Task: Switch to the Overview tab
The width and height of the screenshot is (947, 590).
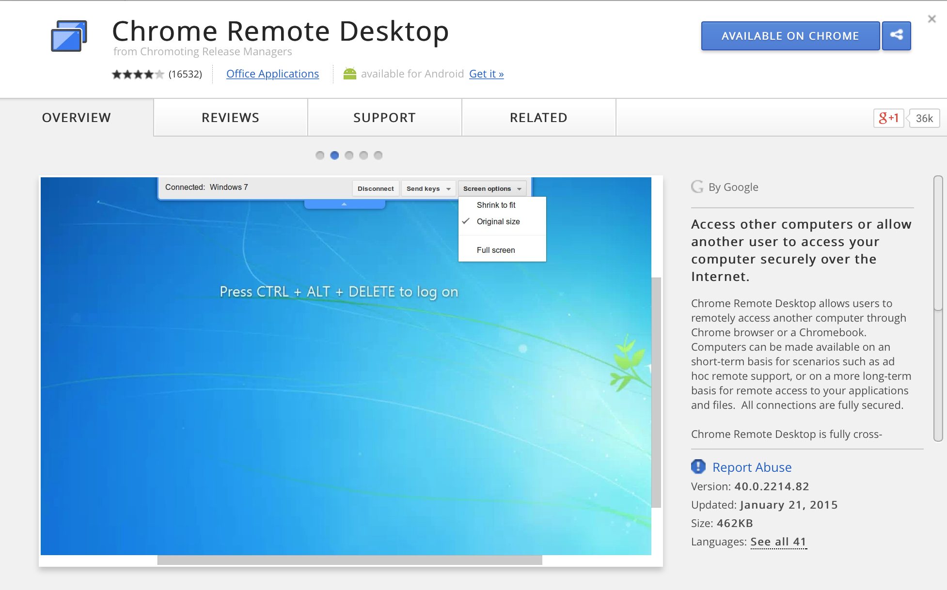Action: click(x=77, y=118)
